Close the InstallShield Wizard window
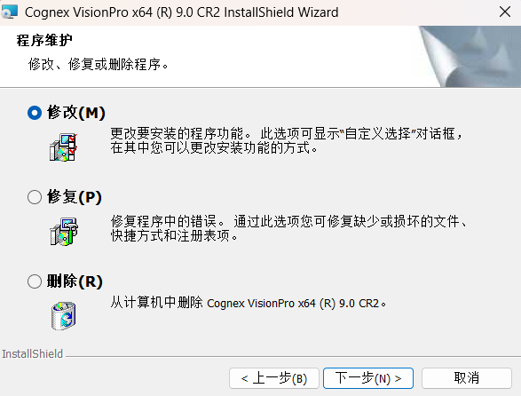Viewport: 521px width, 396px height. 505,12
